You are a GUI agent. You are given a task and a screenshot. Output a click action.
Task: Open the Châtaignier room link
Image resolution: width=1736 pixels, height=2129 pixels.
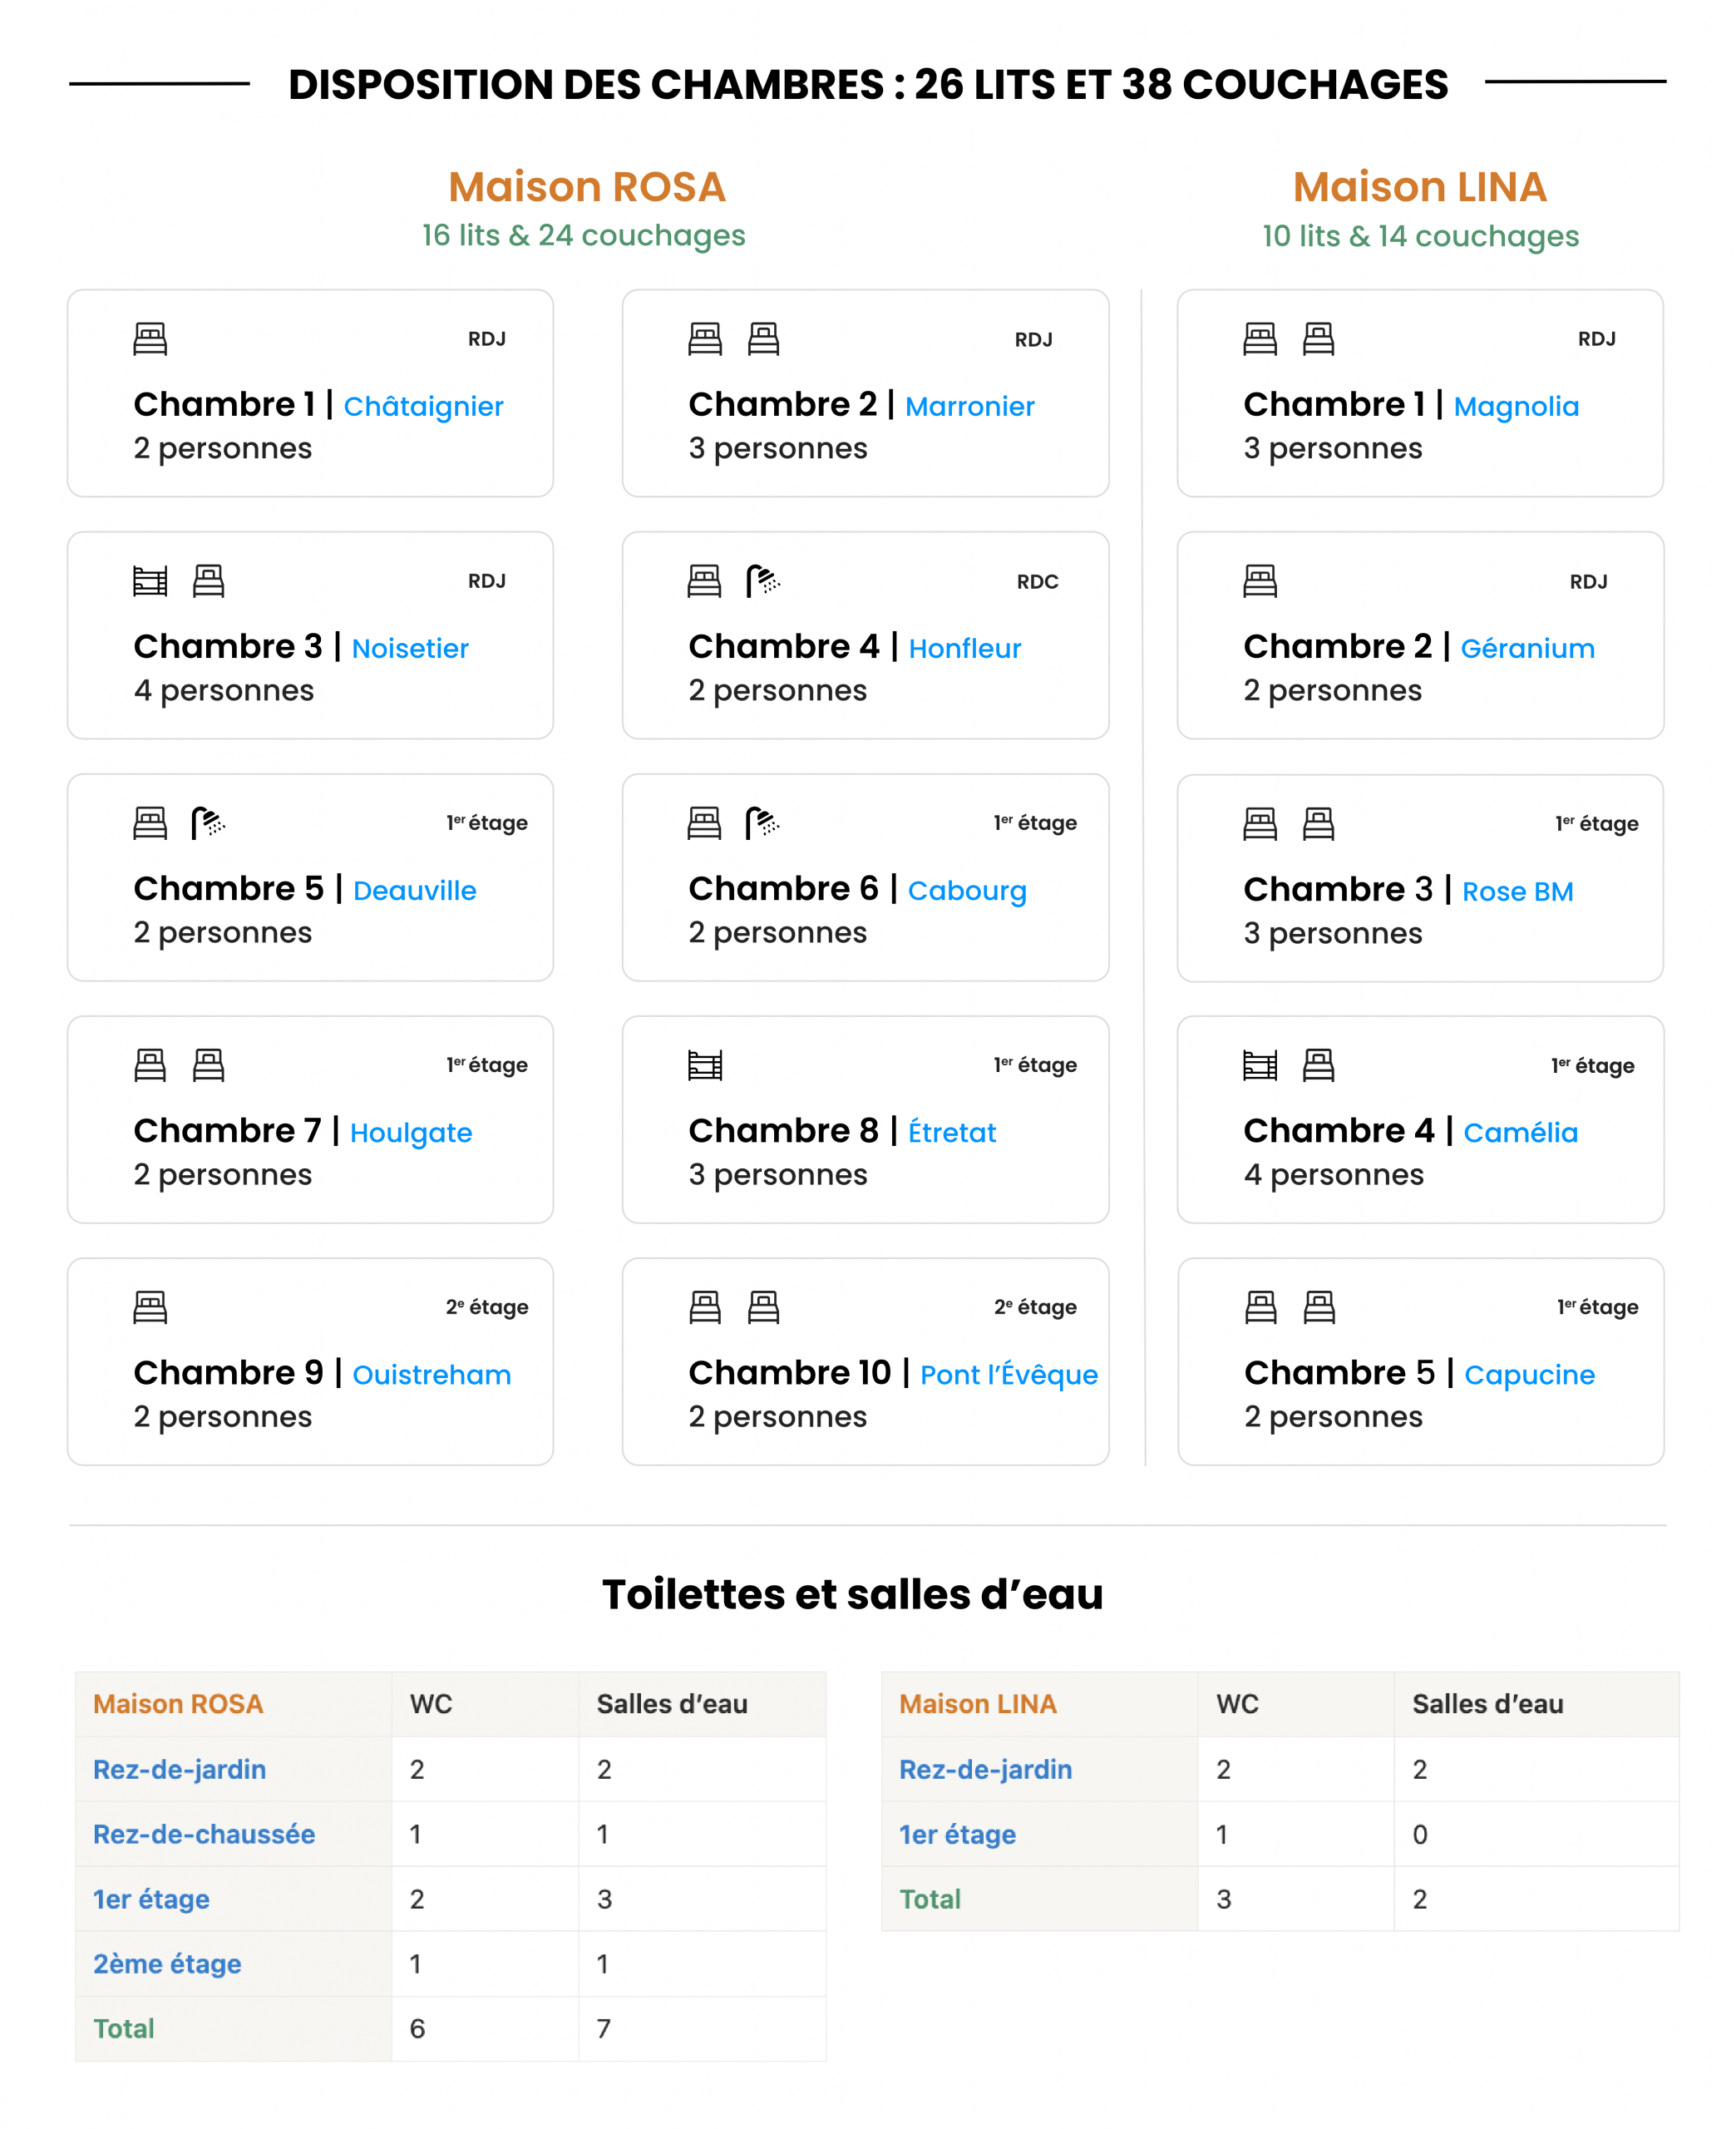[423, 407]
